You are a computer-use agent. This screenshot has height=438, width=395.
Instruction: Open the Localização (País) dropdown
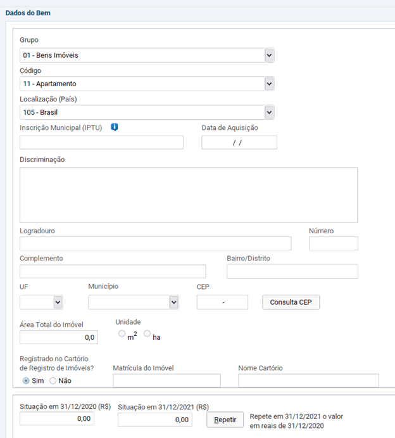147,112
